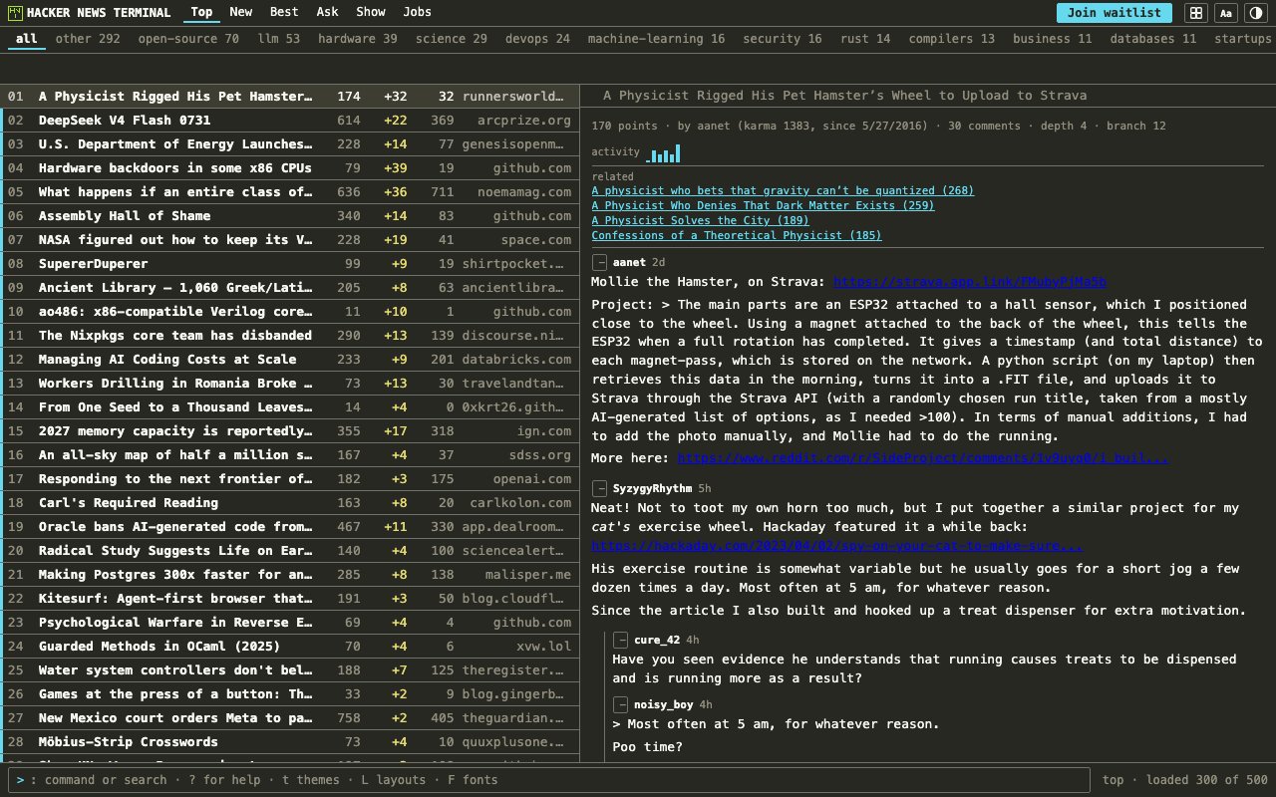Click the Hacker News Terminal logo icon
Screen dimensions: 1276x797
pos(15,13)
